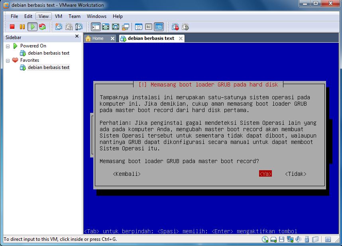Image resolution: width=342 pixels, height=246 pixels.
Task: Close the Sidebar panel
Action: pyautogui.click(x=77, y=36)
